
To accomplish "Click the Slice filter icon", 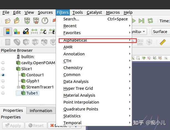I will click(35, 42).
